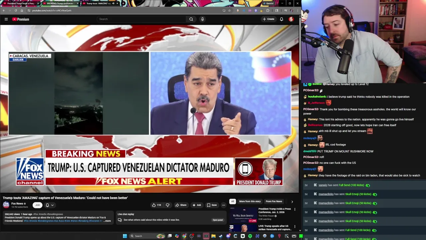Open Fox News channel avatar

[6, 205]
